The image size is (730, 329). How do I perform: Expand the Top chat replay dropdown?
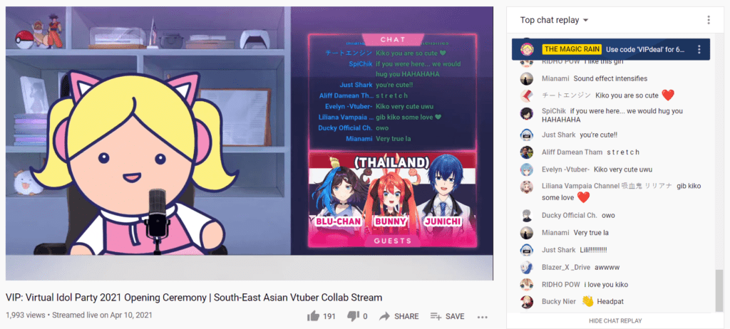554,20
